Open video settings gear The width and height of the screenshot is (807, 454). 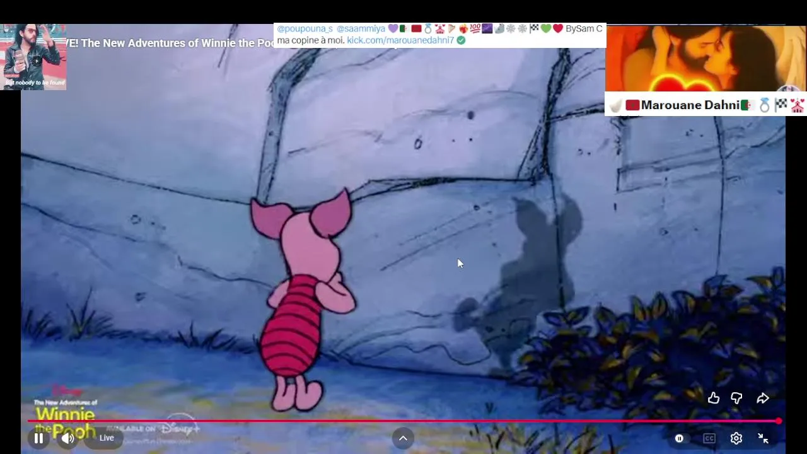736,438
